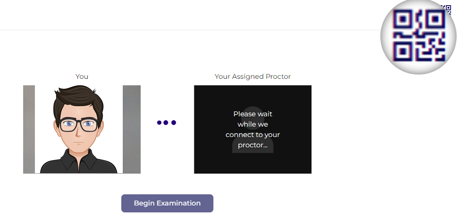The height and width of the screenshot is (218, 457).
Task: Open the magnified QR code circle
Action: pyautogui.click(x=419, y=36)
